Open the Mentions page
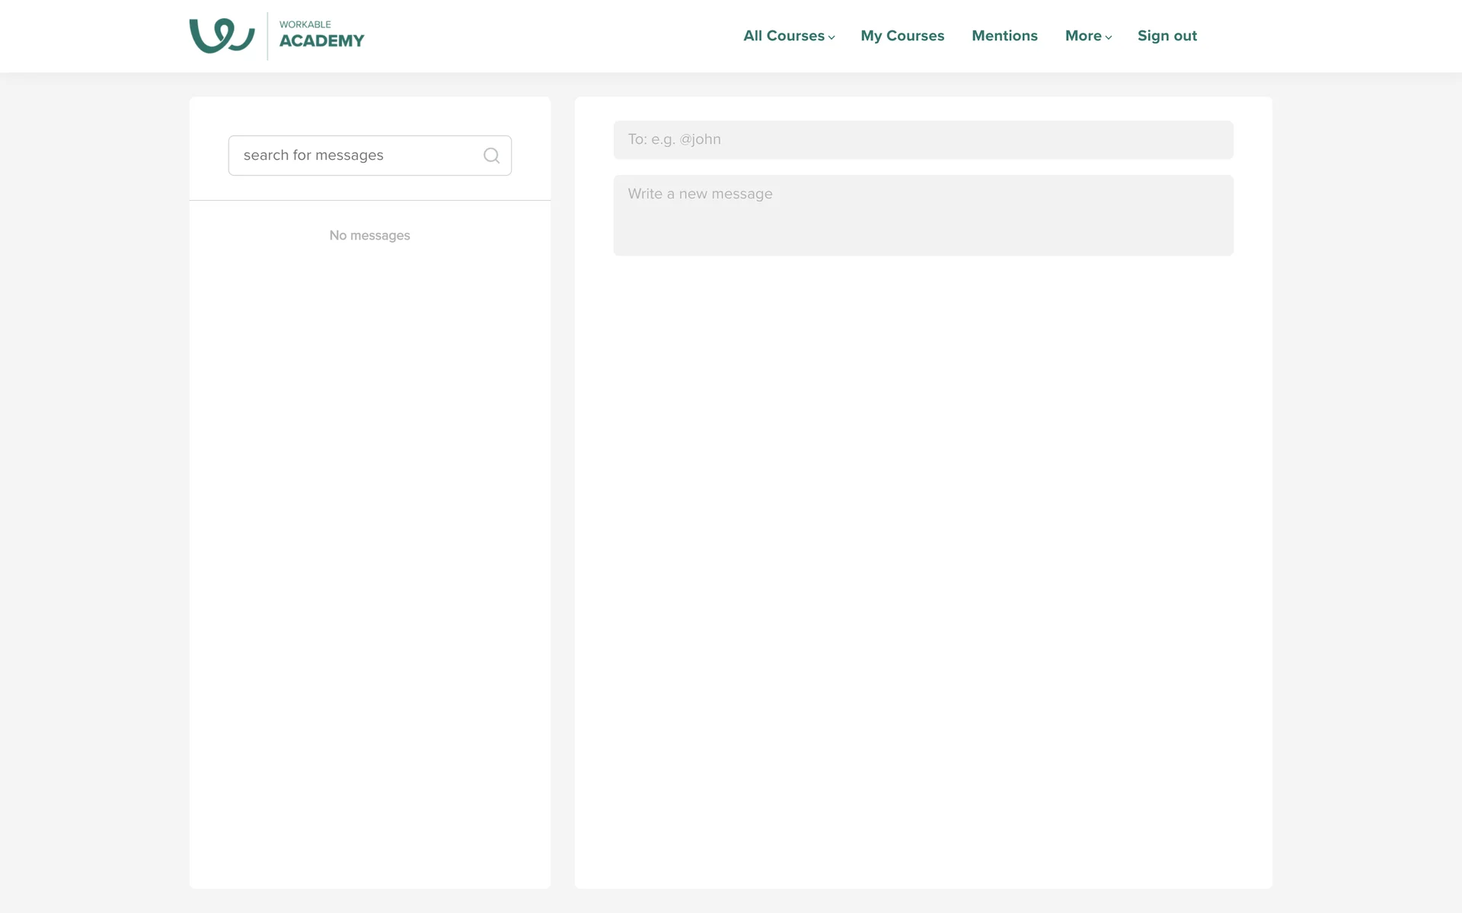Viewport: 1462px width, 913px height. pyautogui.click(x=1004, y=36)
